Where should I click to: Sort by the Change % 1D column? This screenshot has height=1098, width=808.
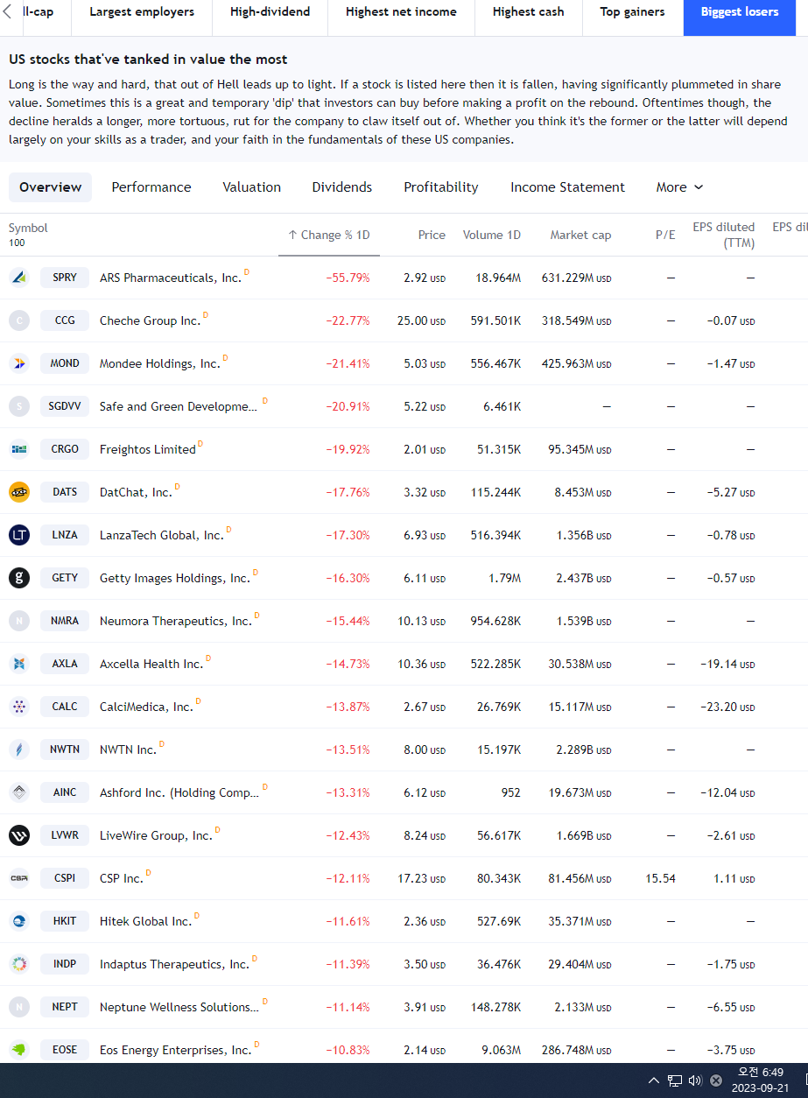coord(329,235)
